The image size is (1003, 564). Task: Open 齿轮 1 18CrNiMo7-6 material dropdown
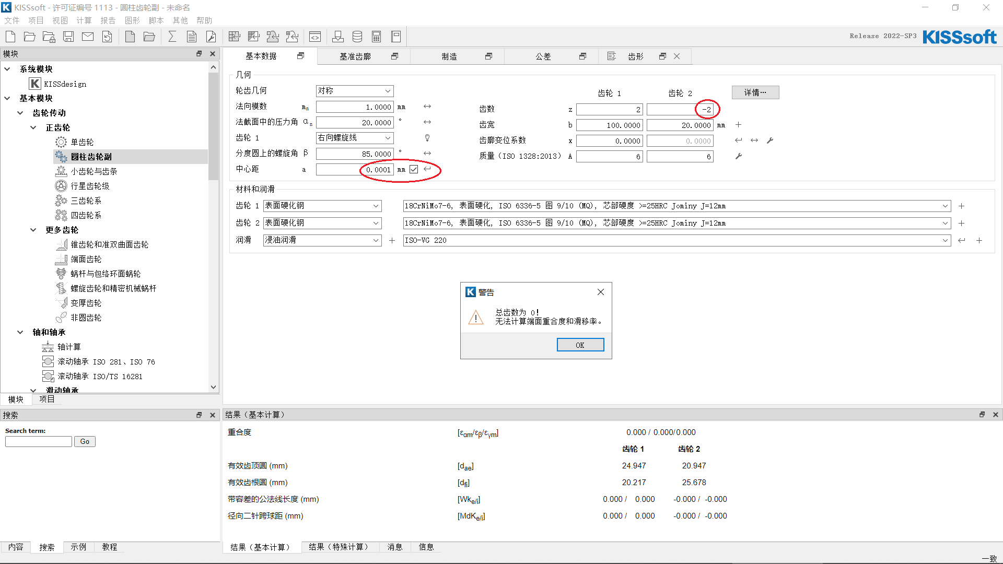pos(677,206)
